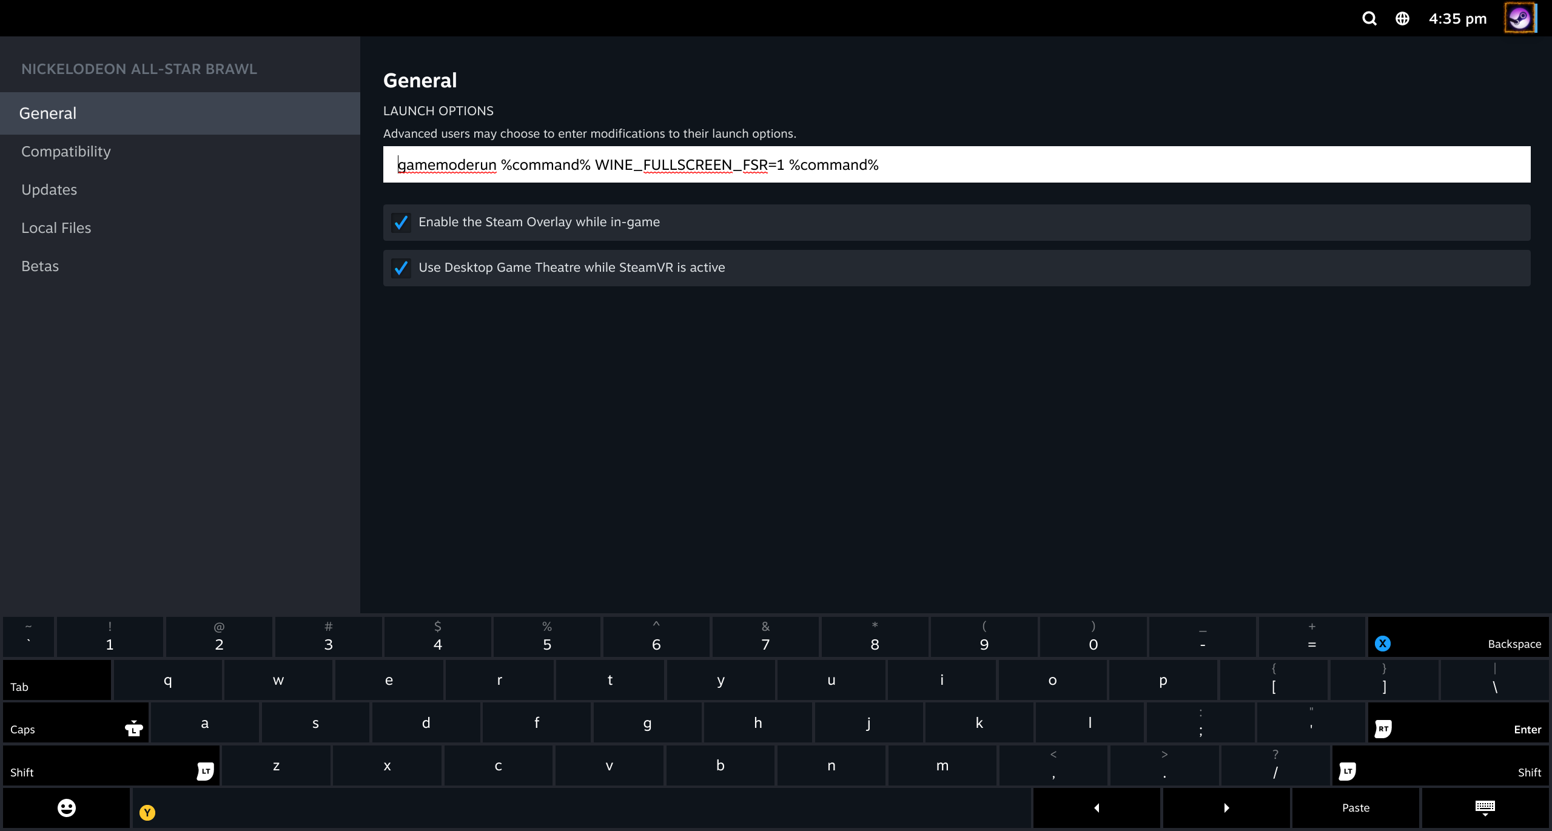The height and width of the screenshot is (831, 1552).
Task: Tap the letter l key
Action: click(x=1090, y=722)
